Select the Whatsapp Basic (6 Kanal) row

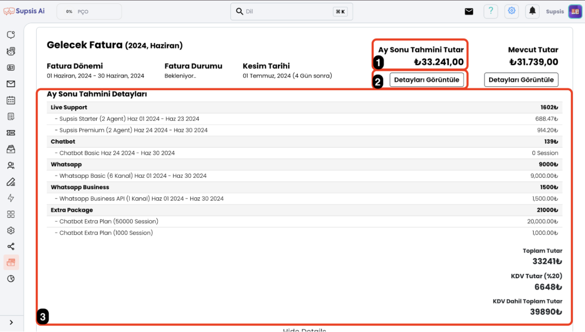pyautogui.click(x=304, y=176)
